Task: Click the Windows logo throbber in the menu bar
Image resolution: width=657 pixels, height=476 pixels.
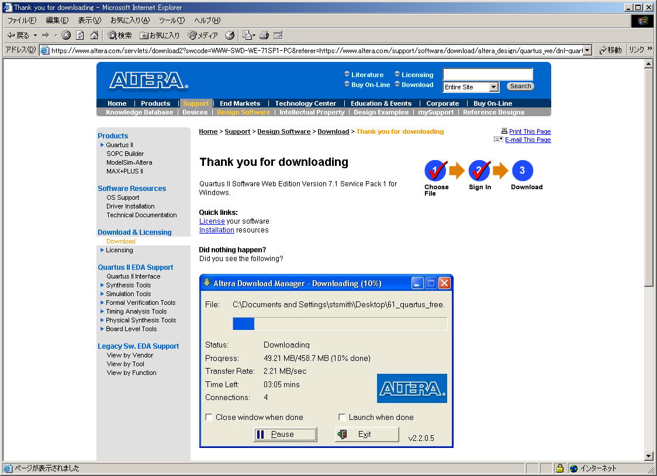Action: [x=642, y=20]
